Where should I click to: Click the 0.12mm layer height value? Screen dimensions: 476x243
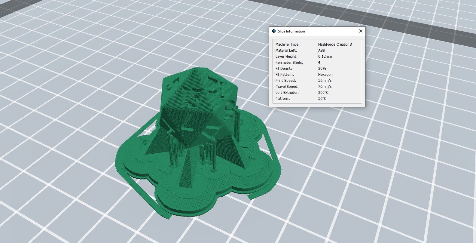click(x=325, y=57)
